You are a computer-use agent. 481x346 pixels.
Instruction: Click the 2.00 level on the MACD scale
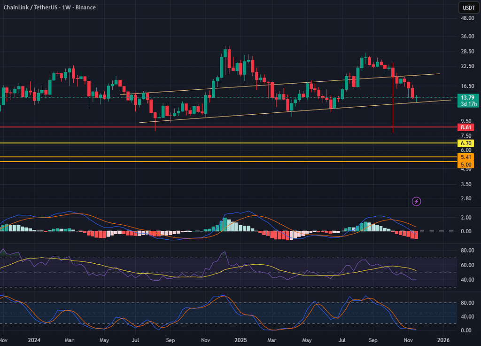pyautogui.click(x=467, y=218)
